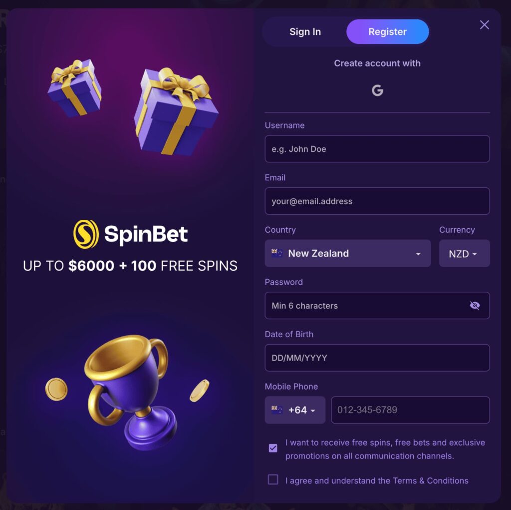This screenshot has width=511, height=510.
Task: Click the gold coin left of trophy
Action: pos(56,389)
